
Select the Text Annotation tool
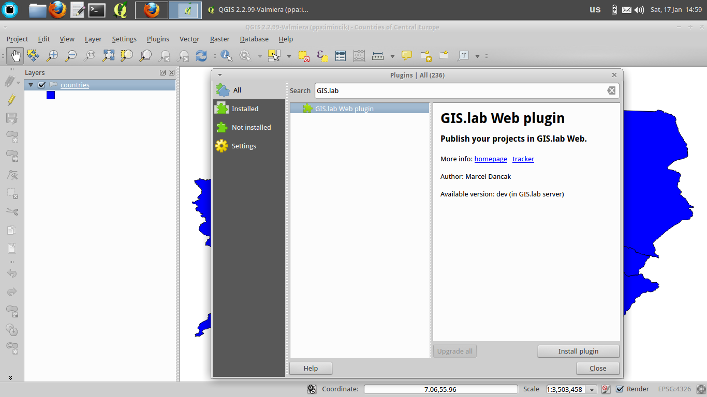[x=463, y=55]
